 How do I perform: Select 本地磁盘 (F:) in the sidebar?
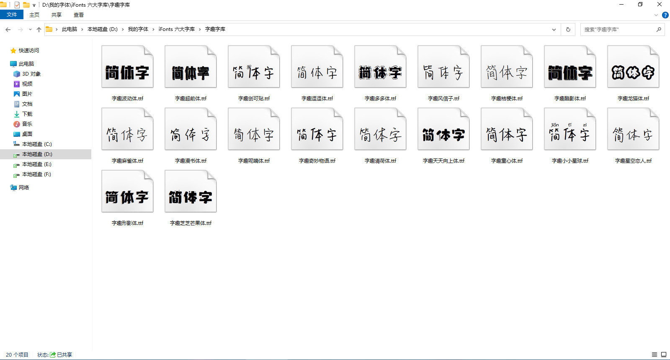[x=37, y=174]
